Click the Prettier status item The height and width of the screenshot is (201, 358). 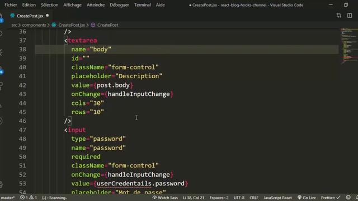(x=331, y=198)
